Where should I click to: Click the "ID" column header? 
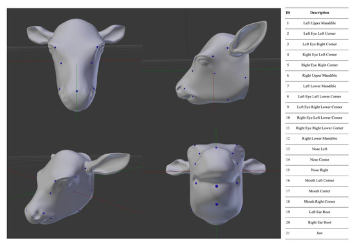(x=287, y=13)
